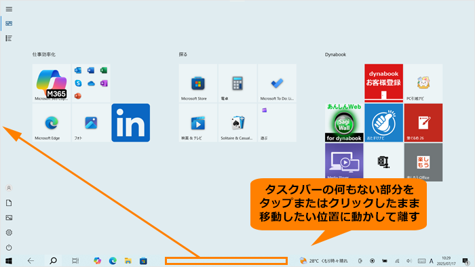
Task: Click the Windows Start button
Action: 9,261
